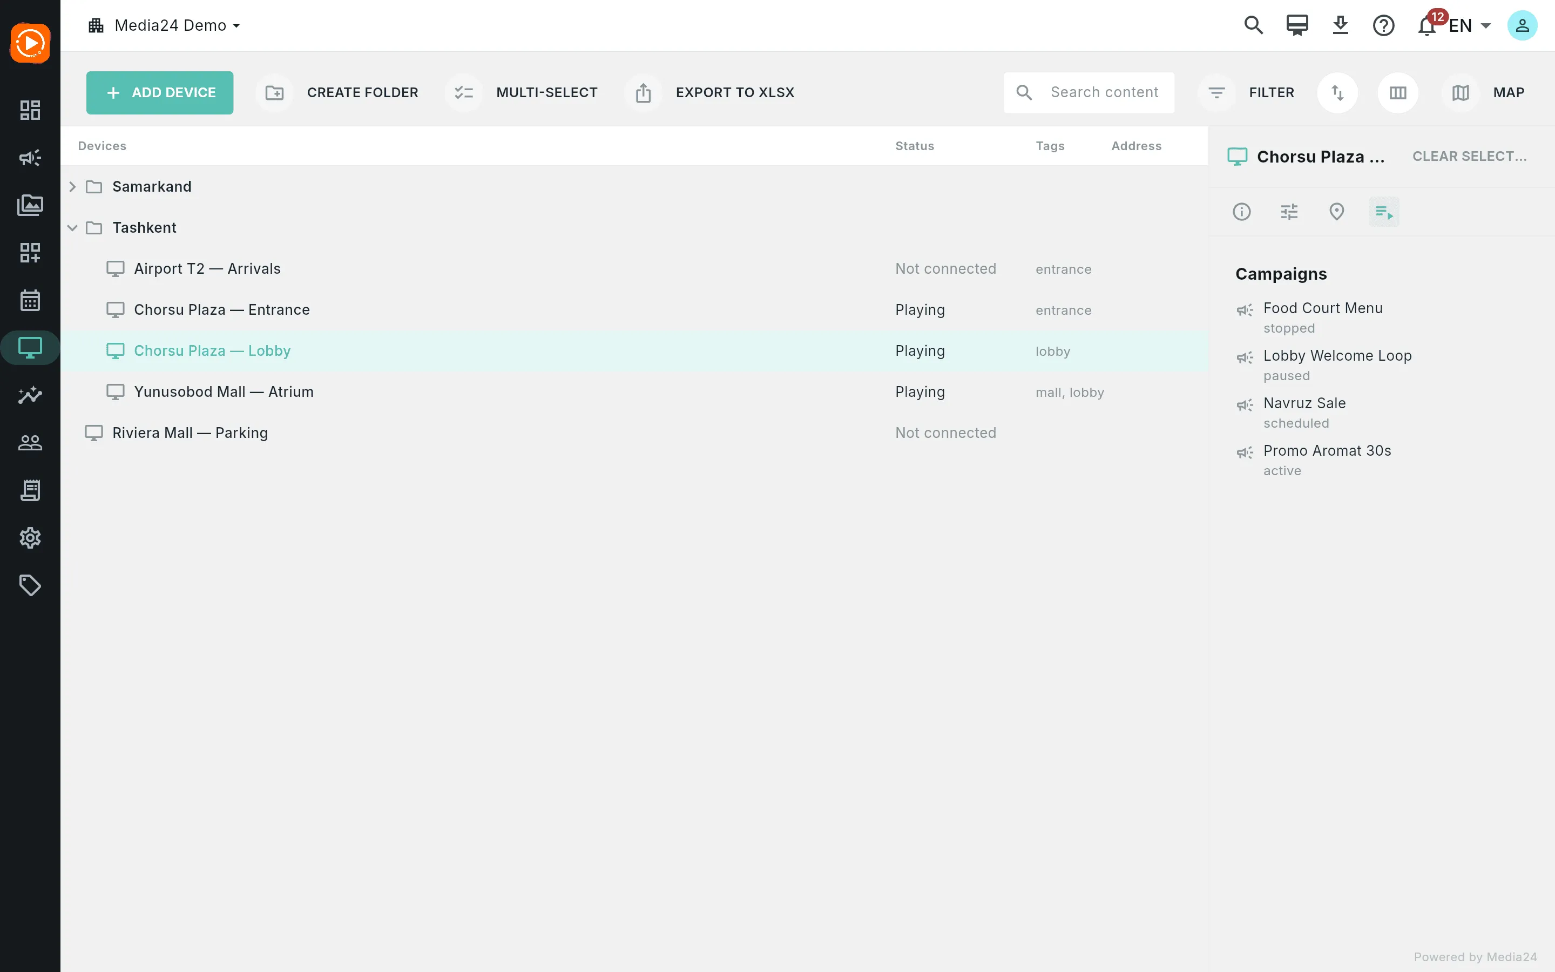Image resolution: width=1555 pixels, height=972 pixels.
Task: Click CLEAR SELECT... in the side panel
Action: click(x=1470, y=156)
